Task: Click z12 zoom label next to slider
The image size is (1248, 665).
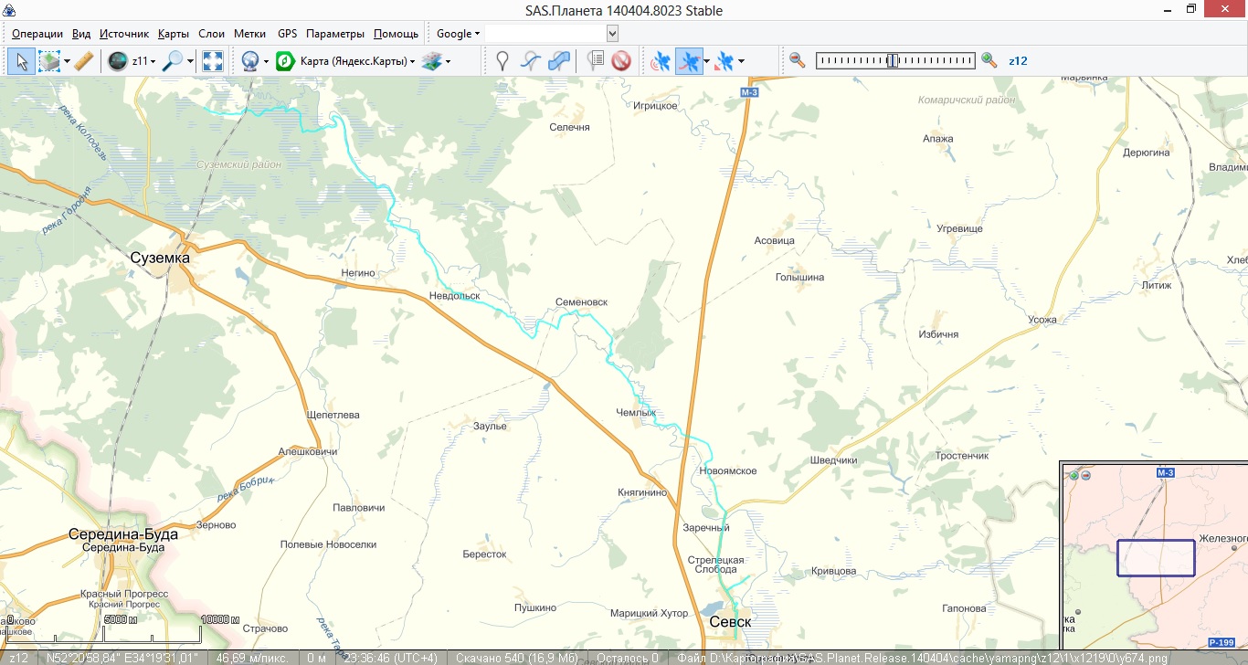Action: [1018, 61]
